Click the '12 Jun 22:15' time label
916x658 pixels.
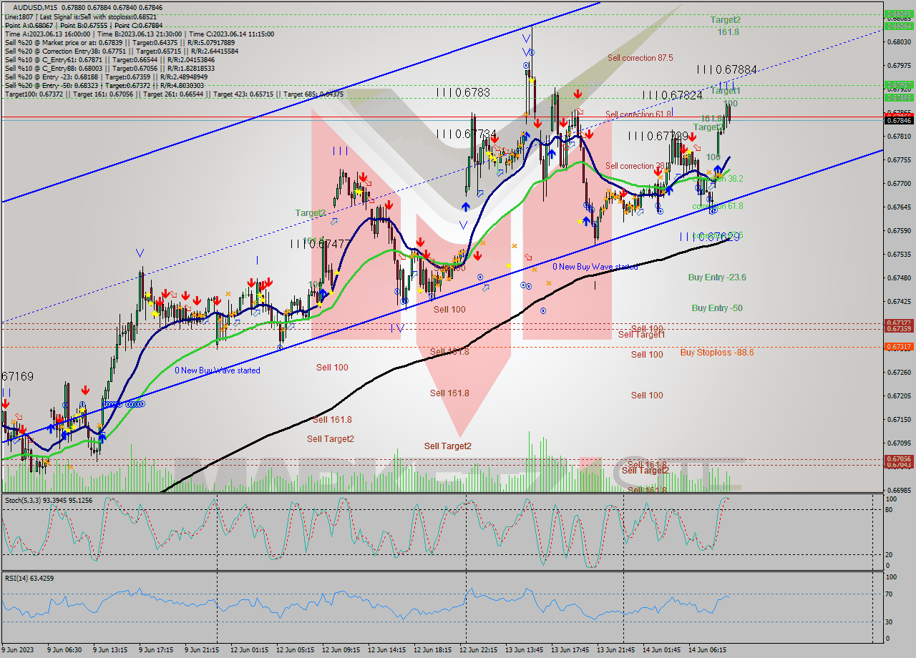pyautogui.click(x=478, y=650)
